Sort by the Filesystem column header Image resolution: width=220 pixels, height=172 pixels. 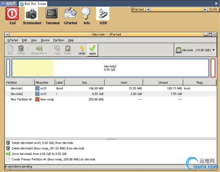(45, 83)
